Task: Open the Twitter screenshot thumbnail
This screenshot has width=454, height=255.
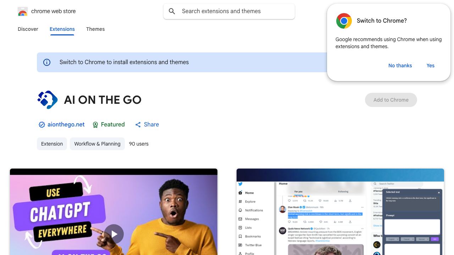Action: click(x=340, y=212)
